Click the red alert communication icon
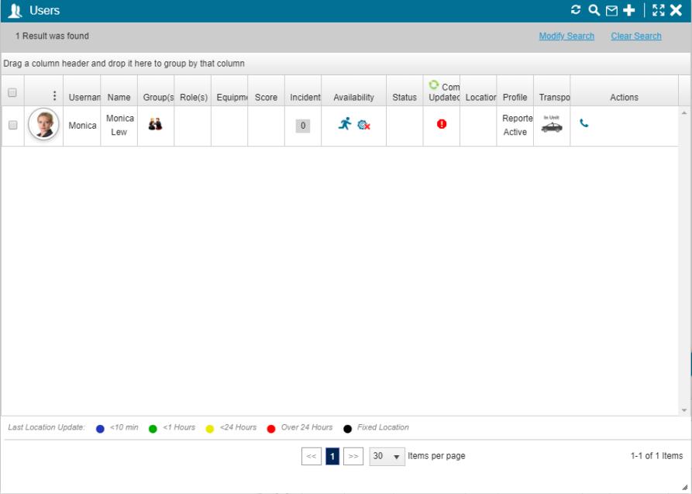The image size is (692, 494). [442, 123]
